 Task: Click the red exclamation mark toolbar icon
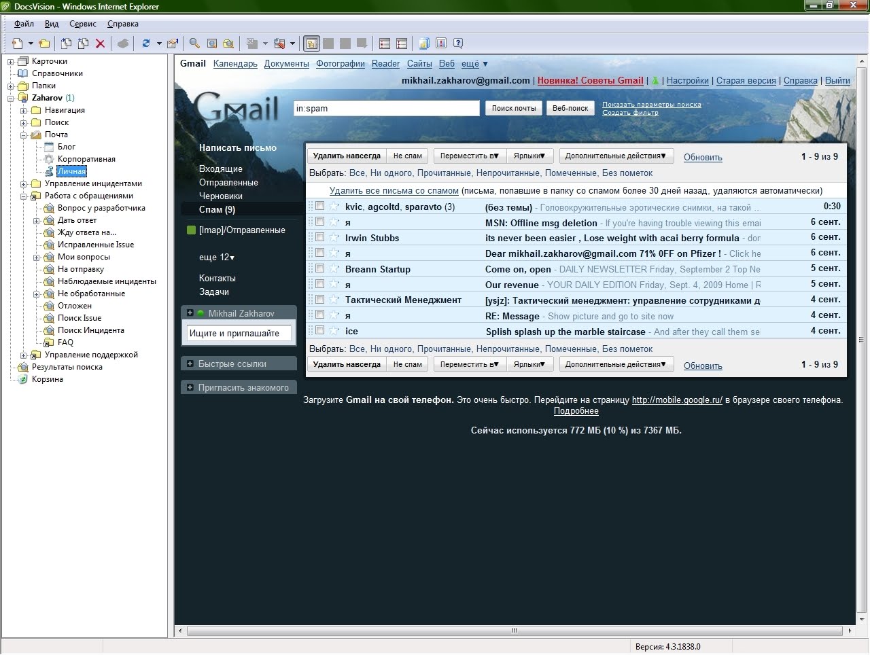coord(441,43)
